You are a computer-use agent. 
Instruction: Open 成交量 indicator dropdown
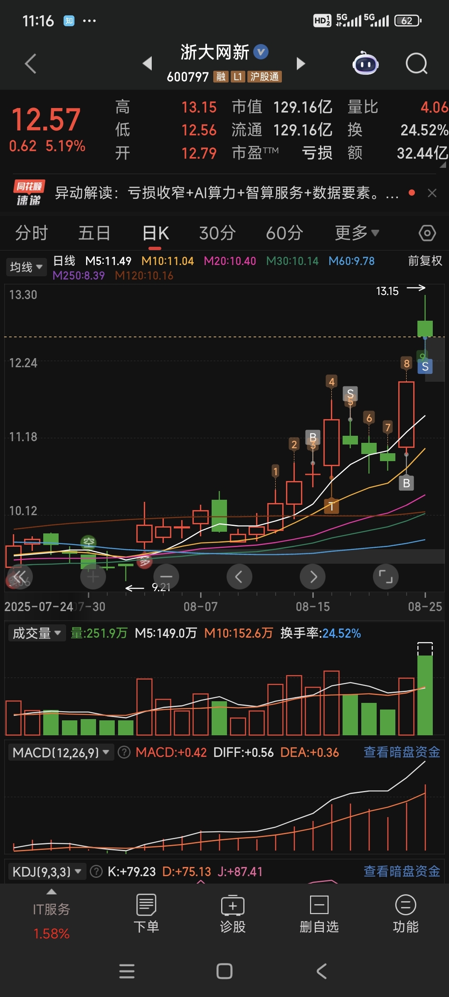(x=37, y=633)
